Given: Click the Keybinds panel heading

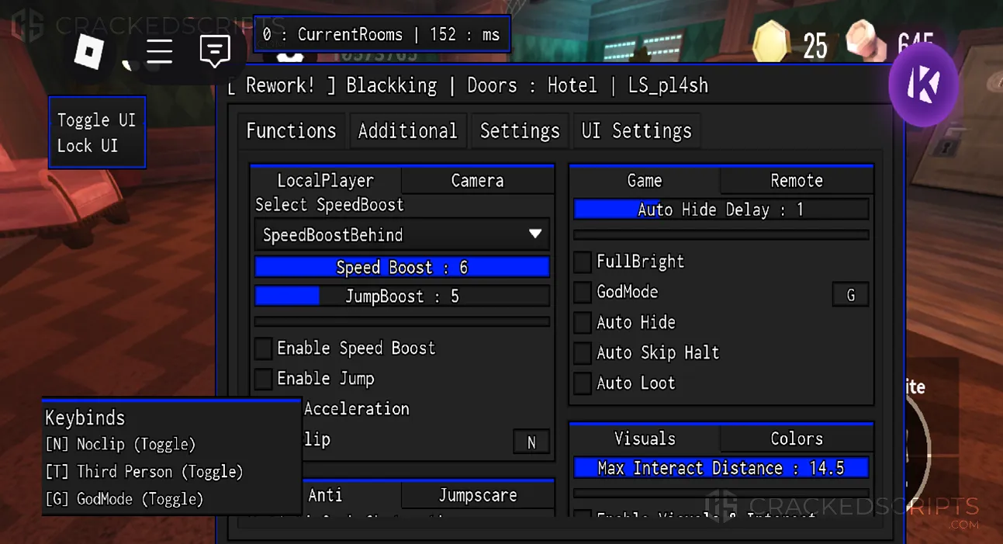Looking at the screenshot, I should click(85, 418).
